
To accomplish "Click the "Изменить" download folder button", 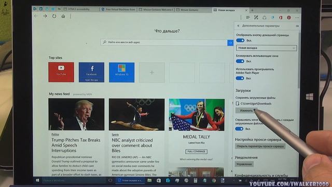I will (x=246, y=111).
